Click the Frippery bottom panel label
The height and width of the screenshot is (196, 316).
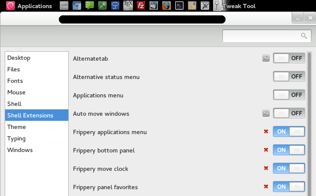pos(104,150)
